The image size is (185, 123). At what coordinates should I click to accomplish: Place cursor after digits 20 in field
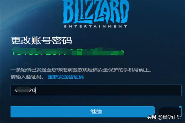36,90
